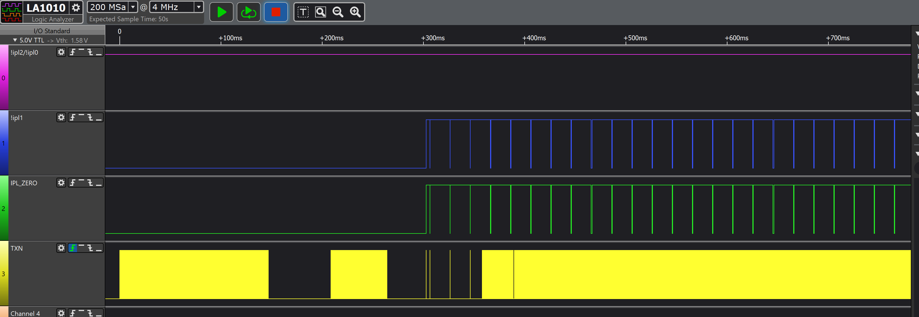Click the +500ms ruler mark
919x317 pixels.
click(635, 38)
